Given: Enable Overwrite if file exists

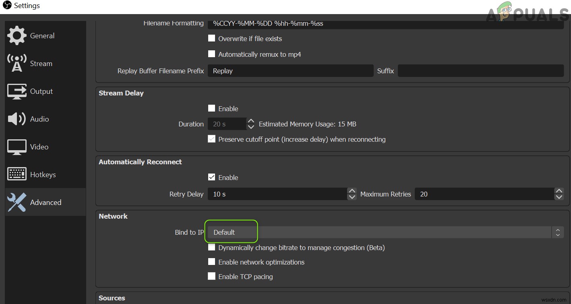Looking at the screenshot, I should 211,39.
